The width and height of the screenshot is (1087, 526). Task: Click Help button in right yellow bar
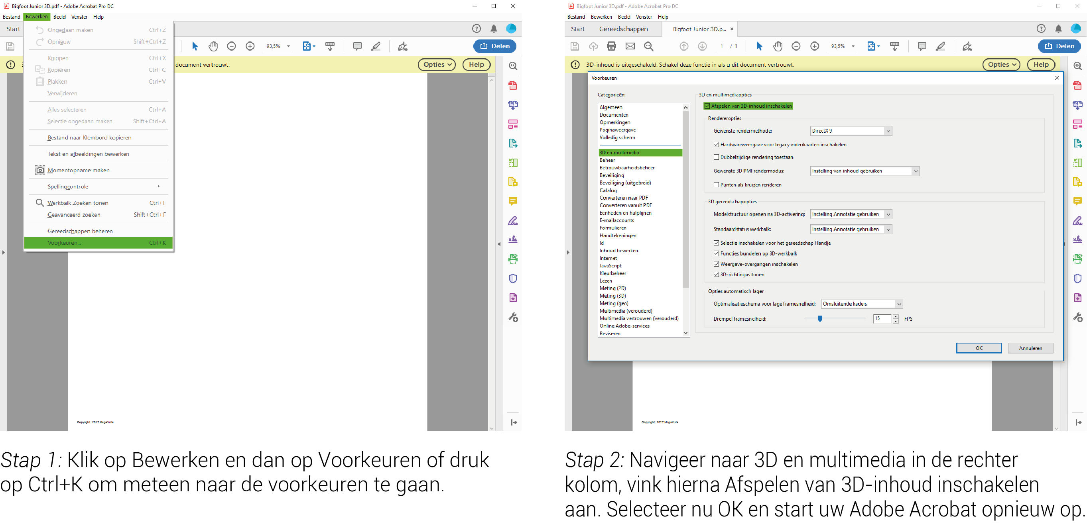click(1041, 65)
